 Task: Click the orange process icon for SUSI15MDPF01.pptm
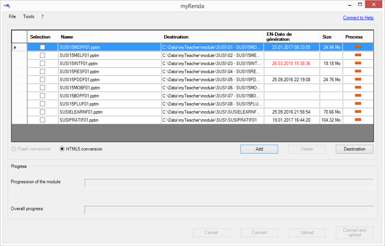(358, 47)
